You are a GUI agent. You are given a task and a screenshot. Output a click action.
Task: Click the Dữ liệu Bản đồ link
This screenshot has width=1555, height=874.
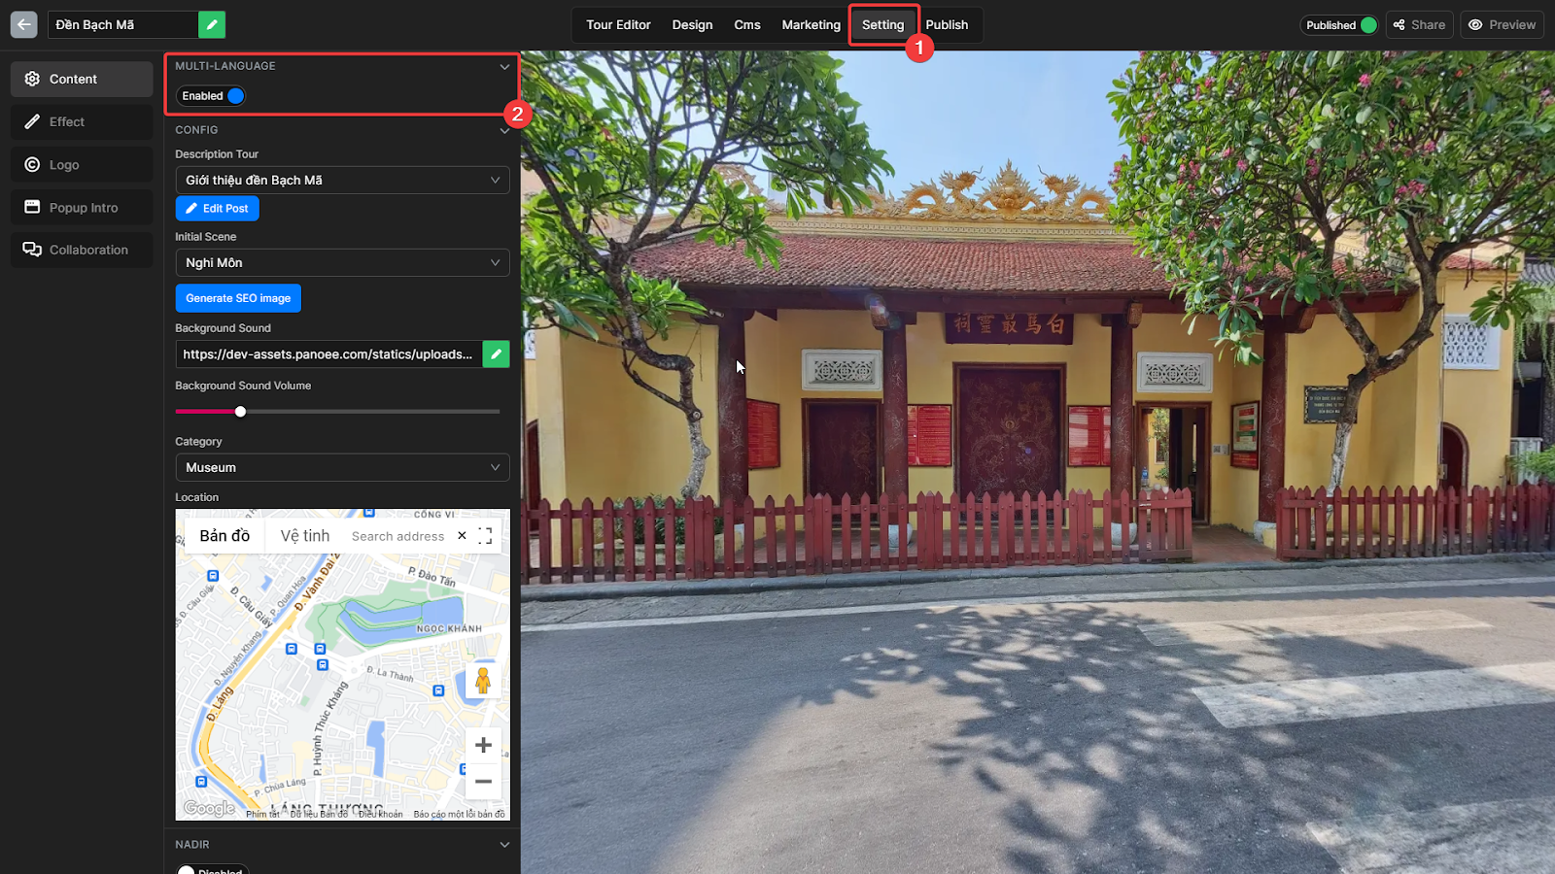pos(319,815)
